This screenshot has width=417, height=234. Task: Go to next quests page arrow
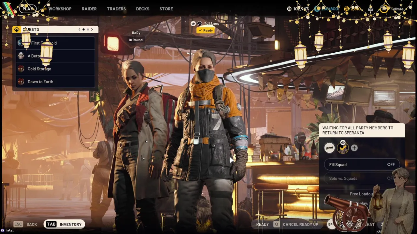tap(92, 30)
